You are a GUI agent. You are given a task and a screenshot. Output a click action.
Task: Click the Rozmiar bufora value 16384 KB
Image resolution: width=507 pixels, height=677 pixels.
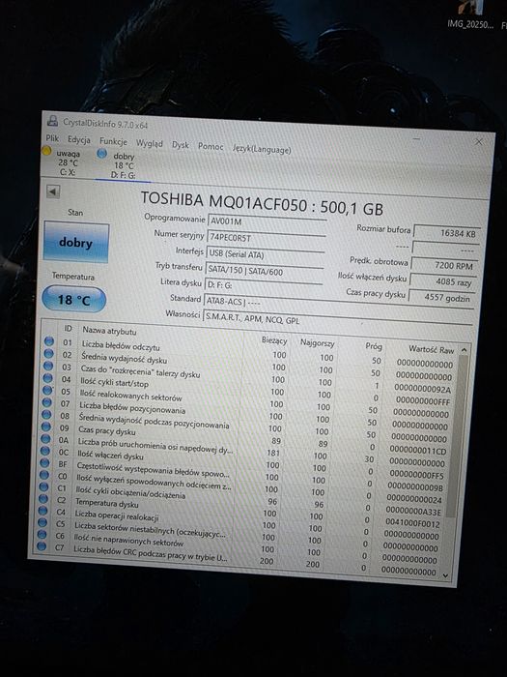click(446, 233)
